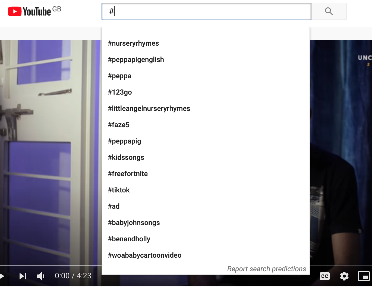Open Report search predictions link

267,269
